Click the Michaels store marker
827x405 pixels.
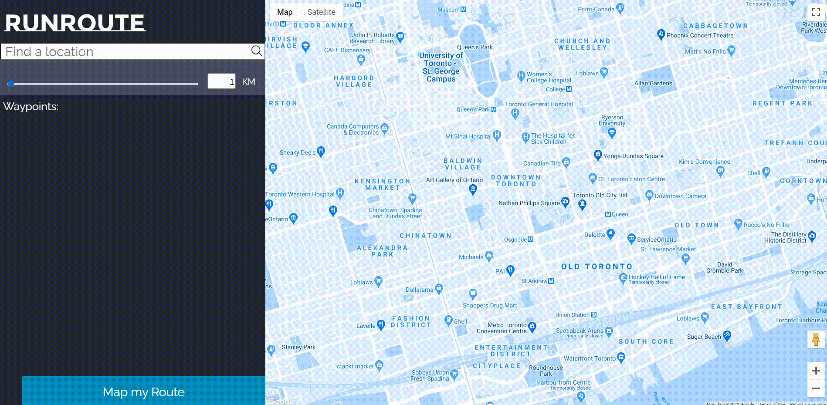tap(489, 256)
